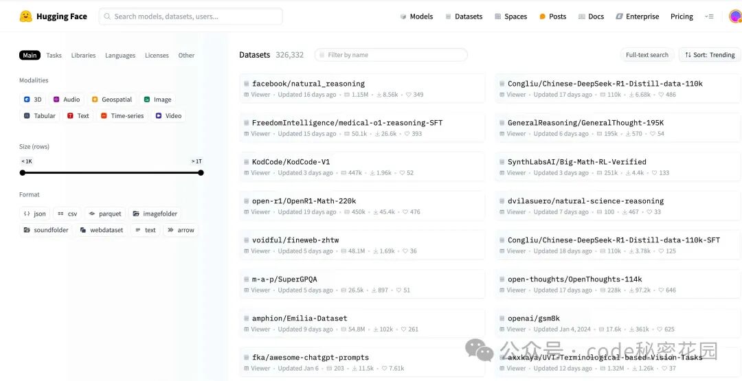Click the size slider's right handle at >1T

point(201,173)
